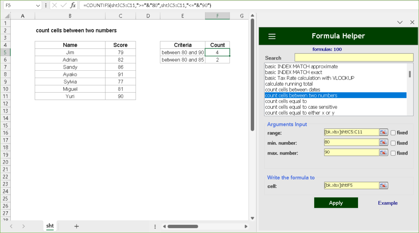
Task: Add a new sheet with plus icon
Action: 77,226
